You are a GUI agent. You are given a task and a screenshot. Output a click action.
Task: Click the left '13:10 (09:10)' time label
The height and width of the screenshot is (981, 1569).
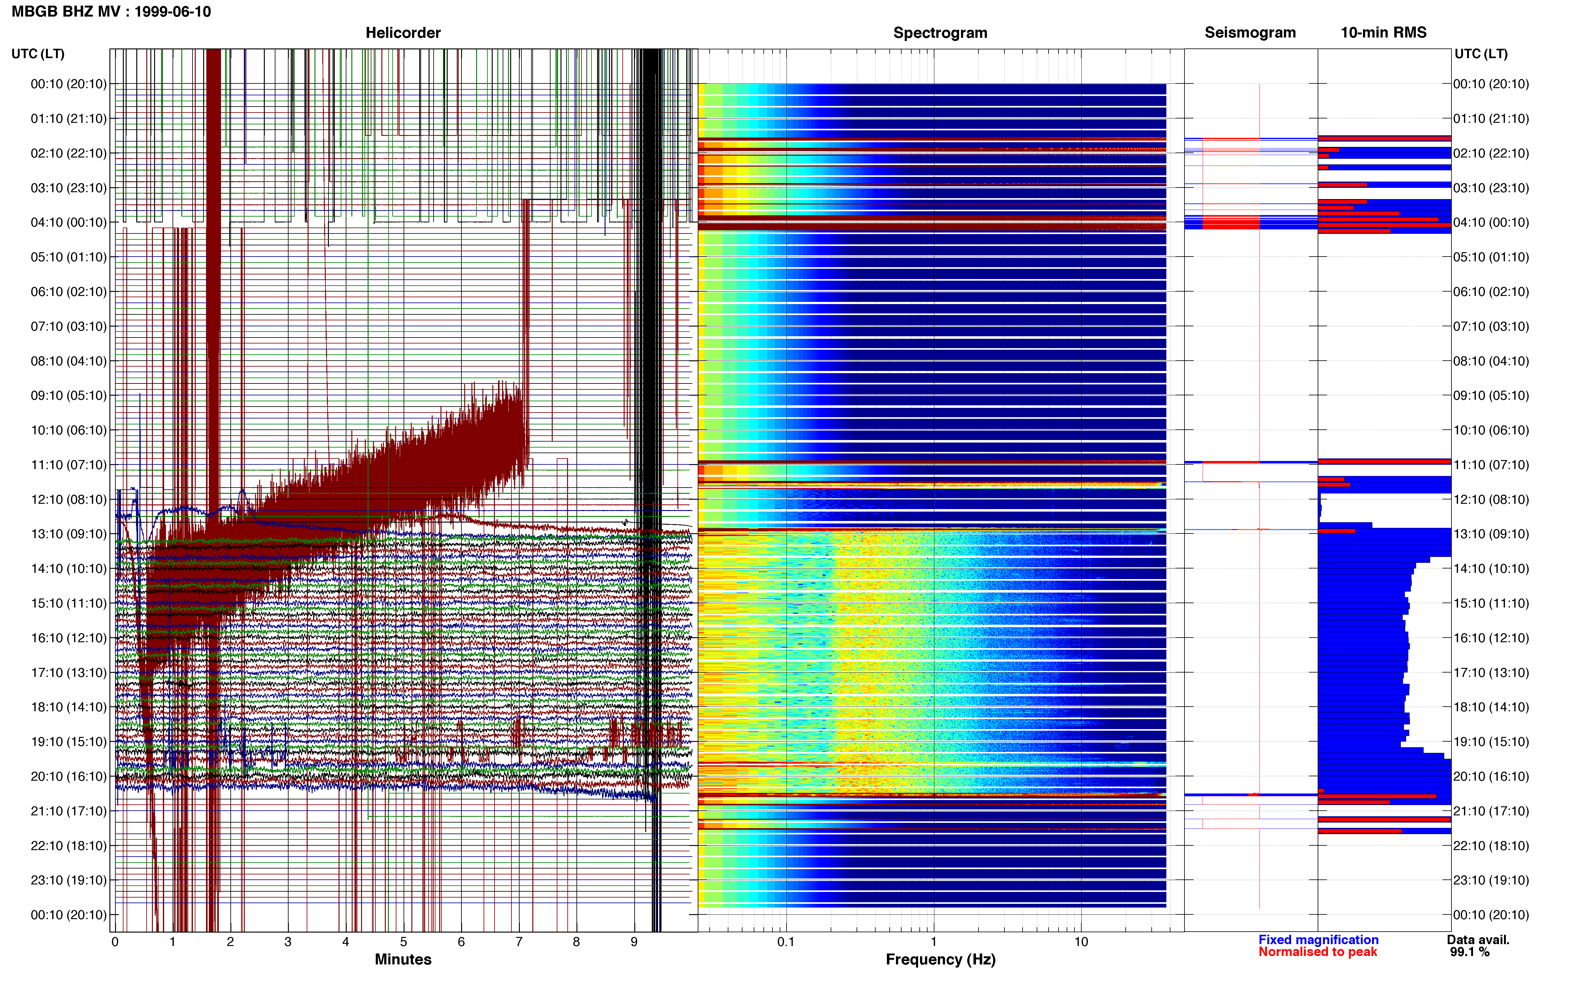point(69,534)
